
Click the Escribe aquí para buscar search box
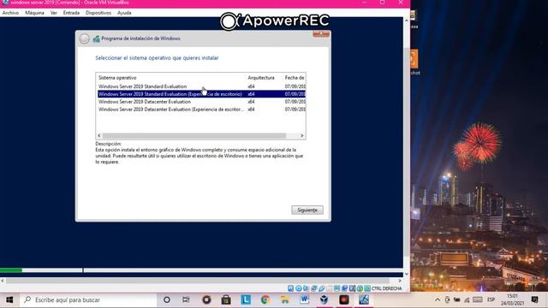click(x=88, y=299)
